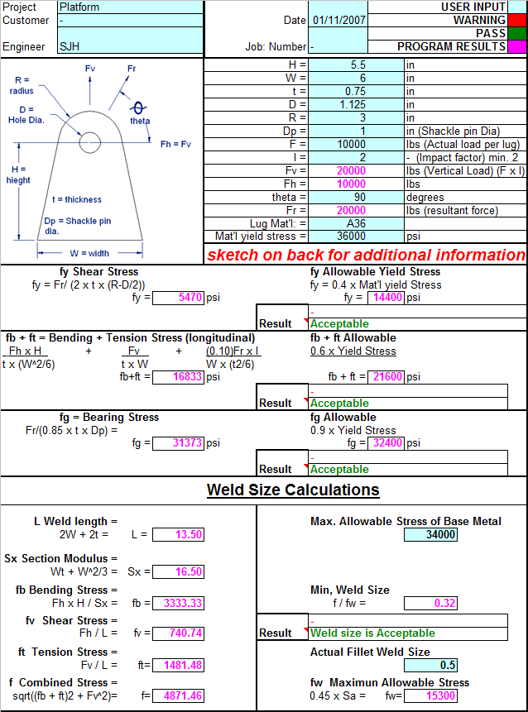Image resolution: width=528 pixels, height=712 pixels.
Task: Select the Fh result 10000
Action: point(356,184)
